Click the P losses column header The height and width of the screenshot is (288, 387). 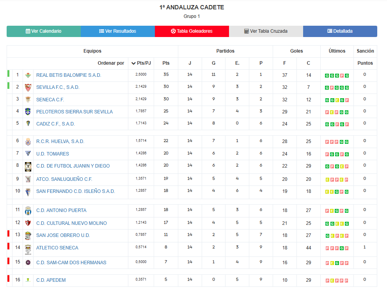(261, 63)
